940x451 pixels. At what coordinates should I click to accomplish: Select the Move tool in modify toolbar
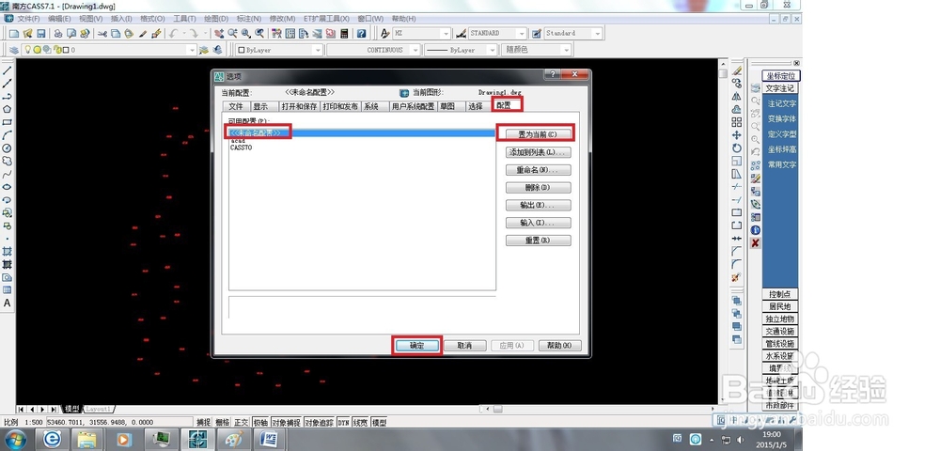pos(737,135)
